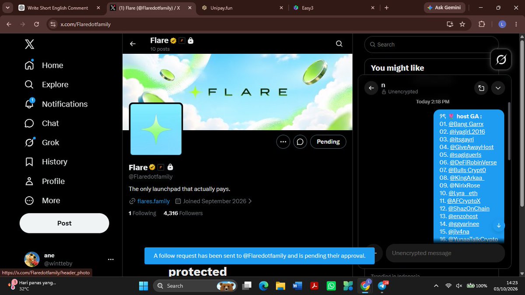
Task: Open File Explorer from the taskbar
Action: (280, 286)
